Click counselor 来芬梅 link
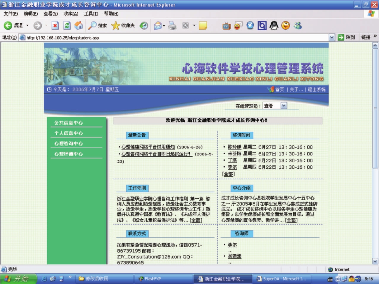This screenshot has width=379, height=284. tap(235, 154)
